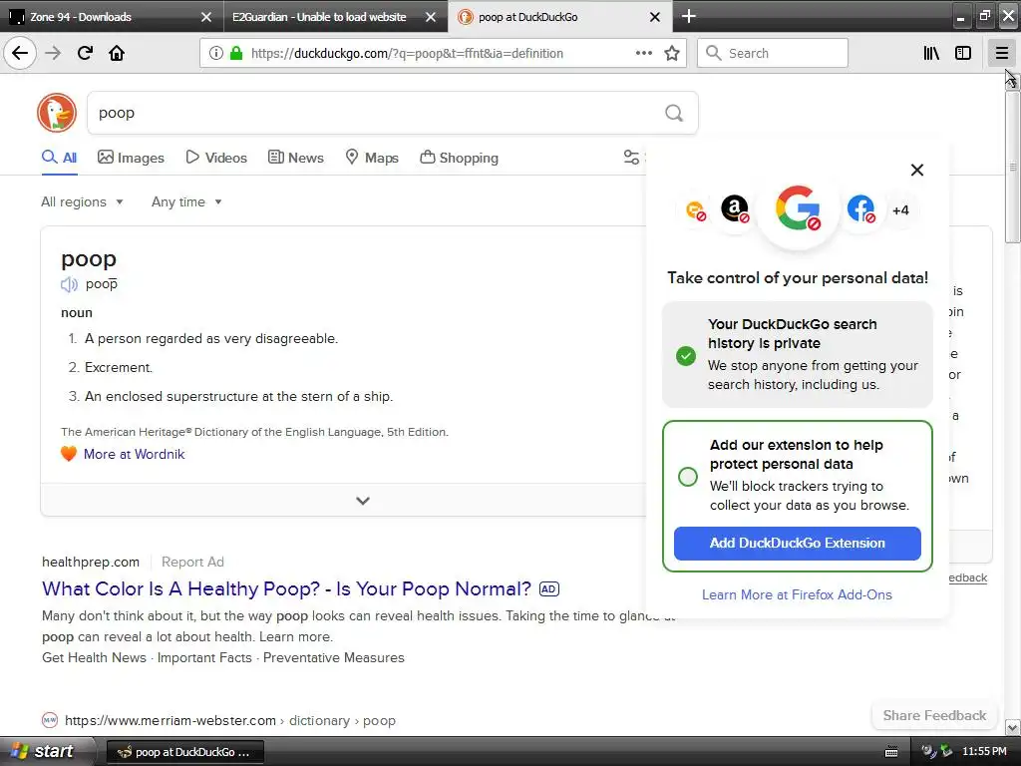Open Learn More at Firefox Add-Ons link
The width and height of the screenshot is (1021, 766).
797,594
